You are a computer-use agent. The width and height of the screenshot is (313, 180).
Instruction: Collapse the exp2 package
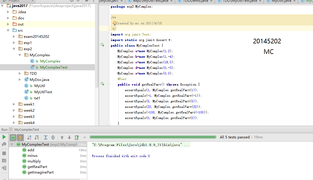pyautogui.click(x=14, y=49)
